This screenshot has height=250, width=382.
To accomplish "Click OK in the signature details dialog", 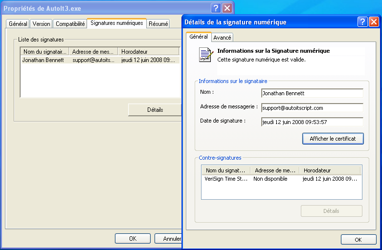I will (x=358, y=240).
